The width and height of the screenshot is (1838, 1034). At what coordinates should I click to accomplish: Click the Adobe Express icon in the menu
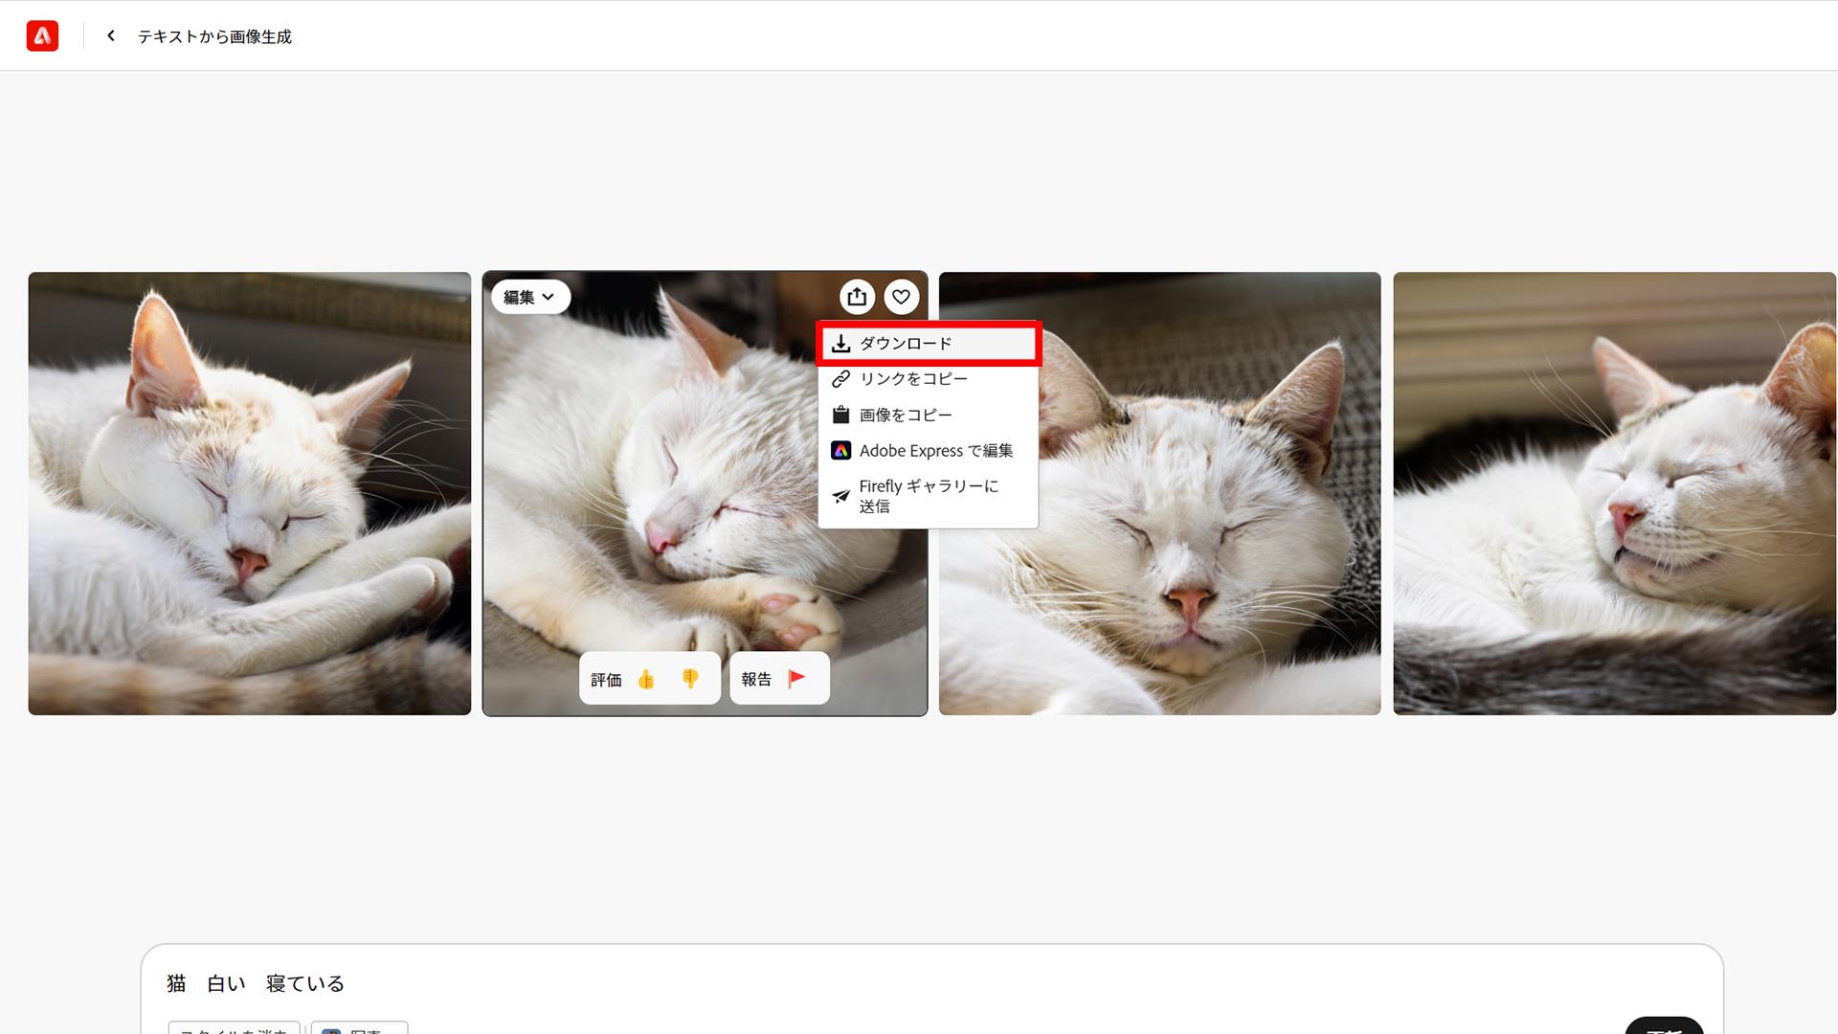(841, 450)
